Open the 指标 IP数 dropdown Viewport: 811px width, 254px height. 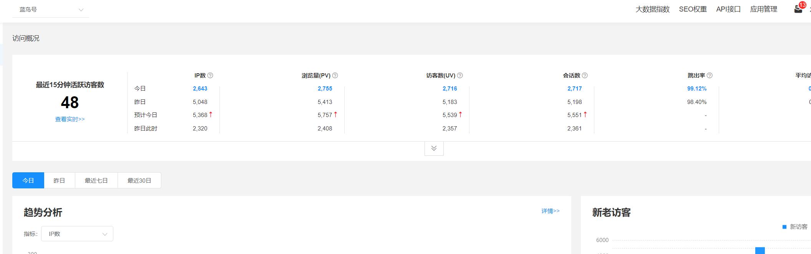77,234
